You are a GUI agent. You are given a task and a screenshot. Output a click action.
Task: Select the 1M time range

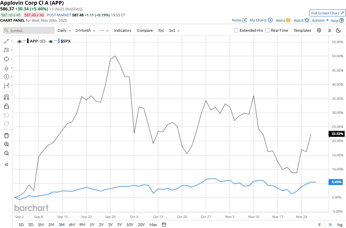pyautogui.click(x=41, y=224)
